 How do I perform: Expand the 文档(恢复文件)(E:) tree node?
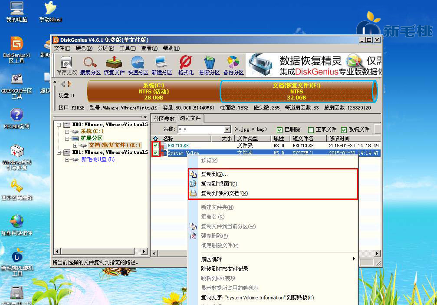[75, 146]
